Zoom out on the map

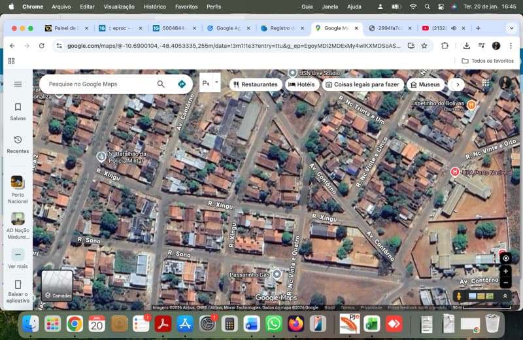pos(505,283)
